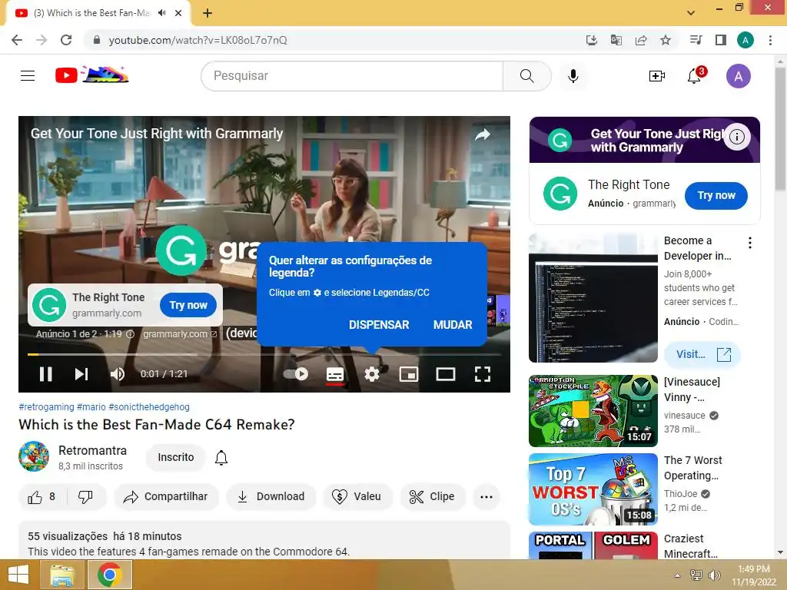Click ad info icon beside Anúncio 1 de 2
This screenshot has width=787, height=590.
[130, 334]
